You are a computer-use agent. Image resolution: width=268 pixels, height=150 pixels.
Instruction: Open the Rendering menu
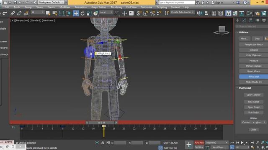(116, 7)
